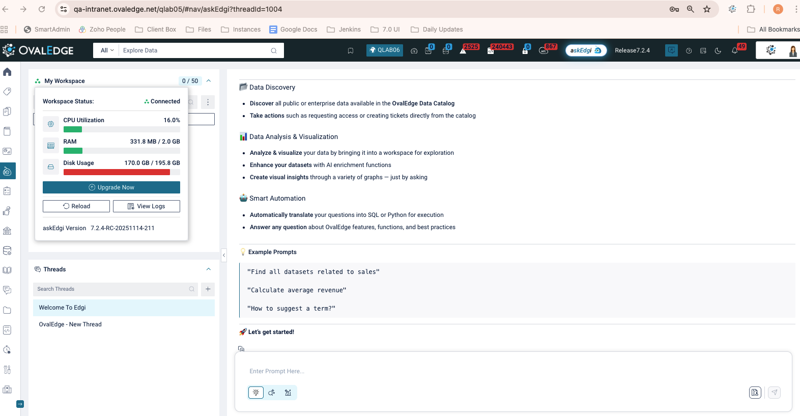
Task: Click the Search Threads input field
Action: click(x=116, y=289)
